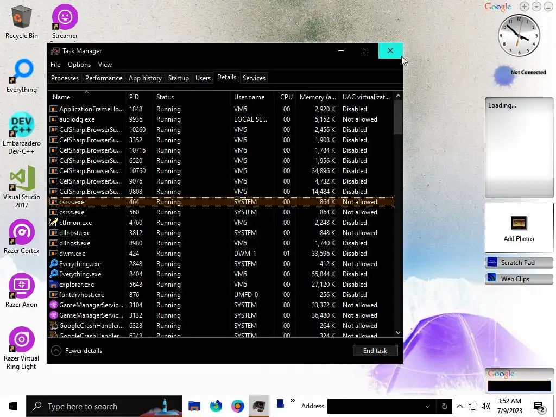Click the scrollbar up arrow in process list
556x417 pixels.
point(398,96)
